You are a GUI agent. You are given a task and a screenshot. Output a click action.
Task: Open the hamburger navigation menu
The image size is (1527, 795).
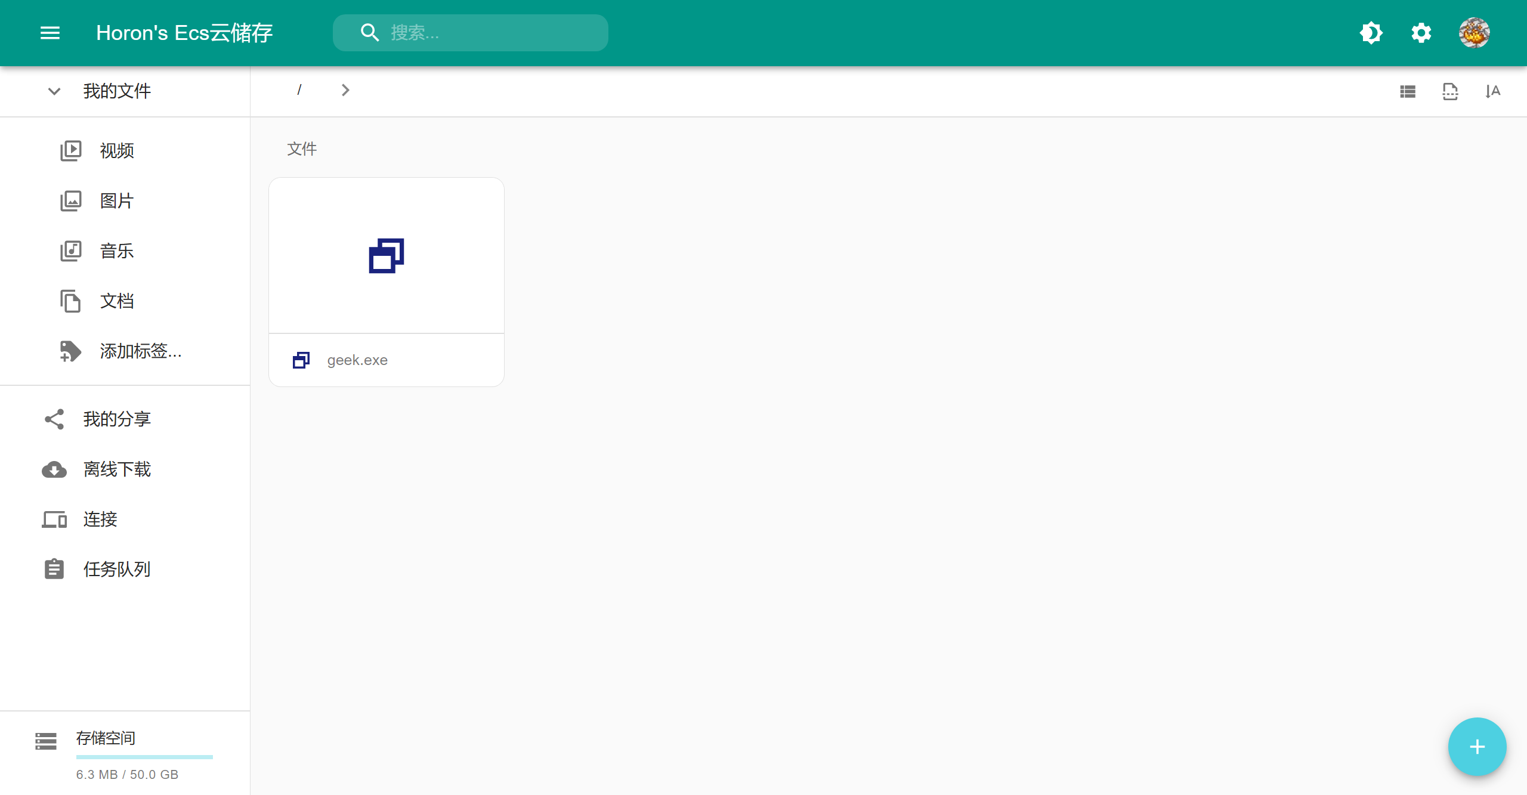[x=50, y=33]
